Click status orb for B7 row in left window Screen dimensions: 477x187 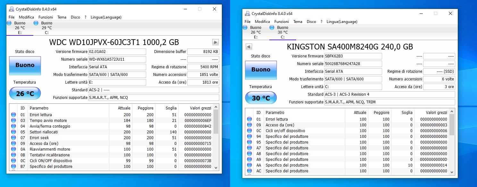pyautogui.click(x=13, y=166)
